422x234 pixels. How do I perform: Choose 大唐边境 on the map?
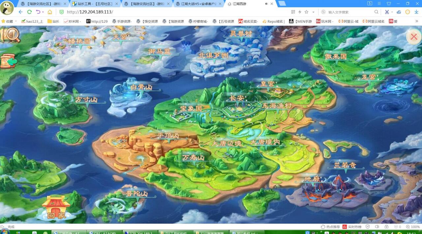227,144
